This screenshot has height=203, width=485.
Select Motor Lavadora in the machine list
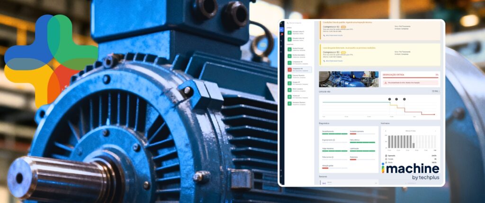[x=299, y=90]
